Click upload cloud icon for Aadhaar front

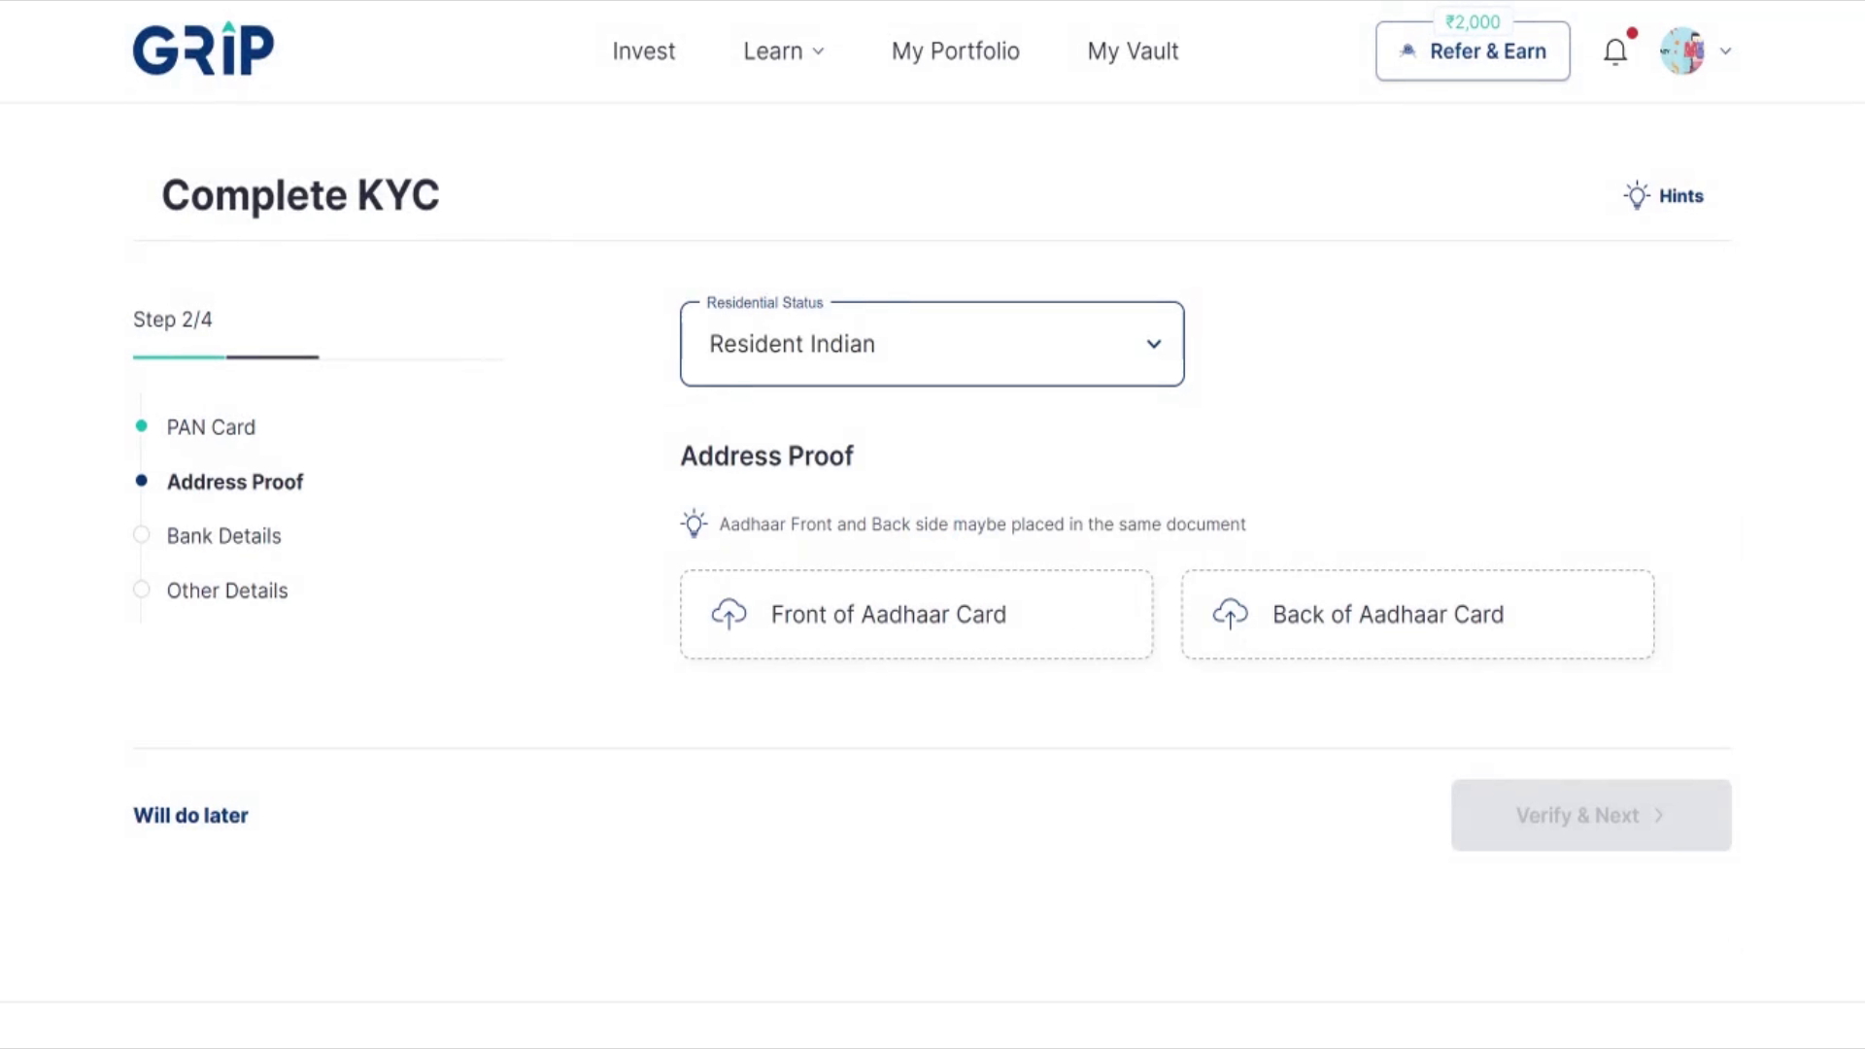(x=729, y=614)
